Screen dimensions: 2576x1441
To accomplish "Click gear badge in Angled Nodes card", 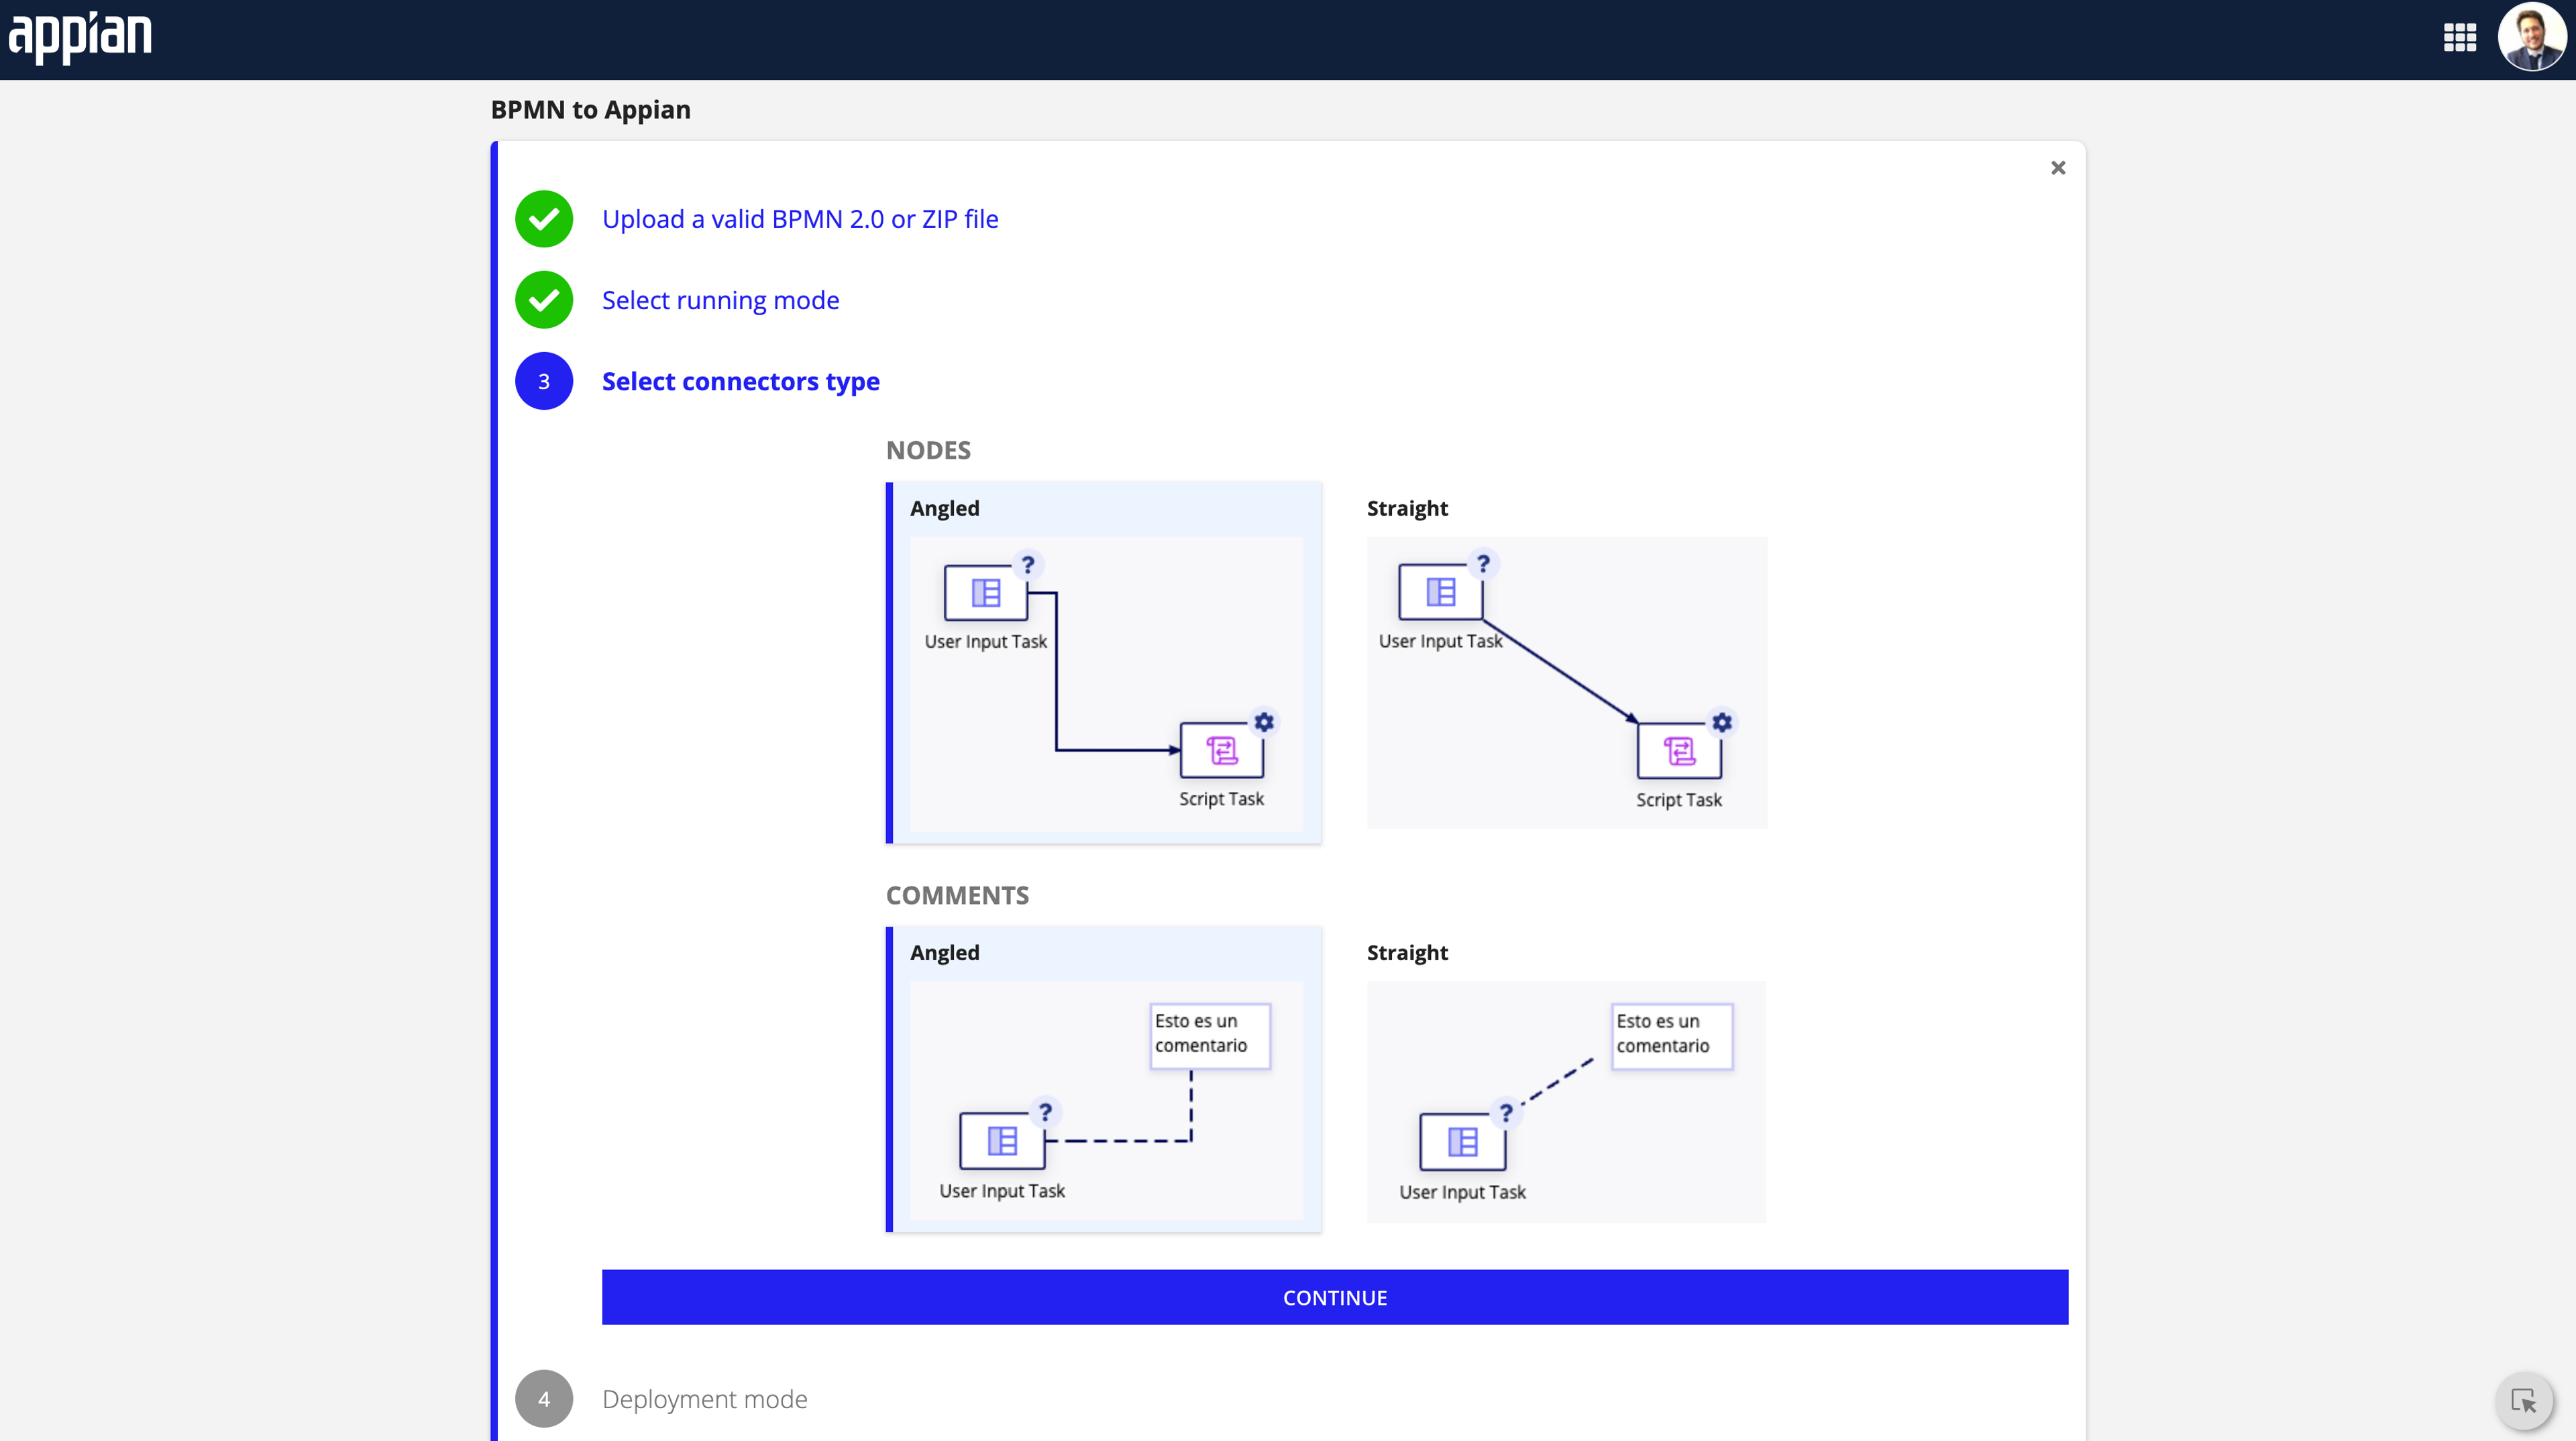I will click(x=1264, y=722).
